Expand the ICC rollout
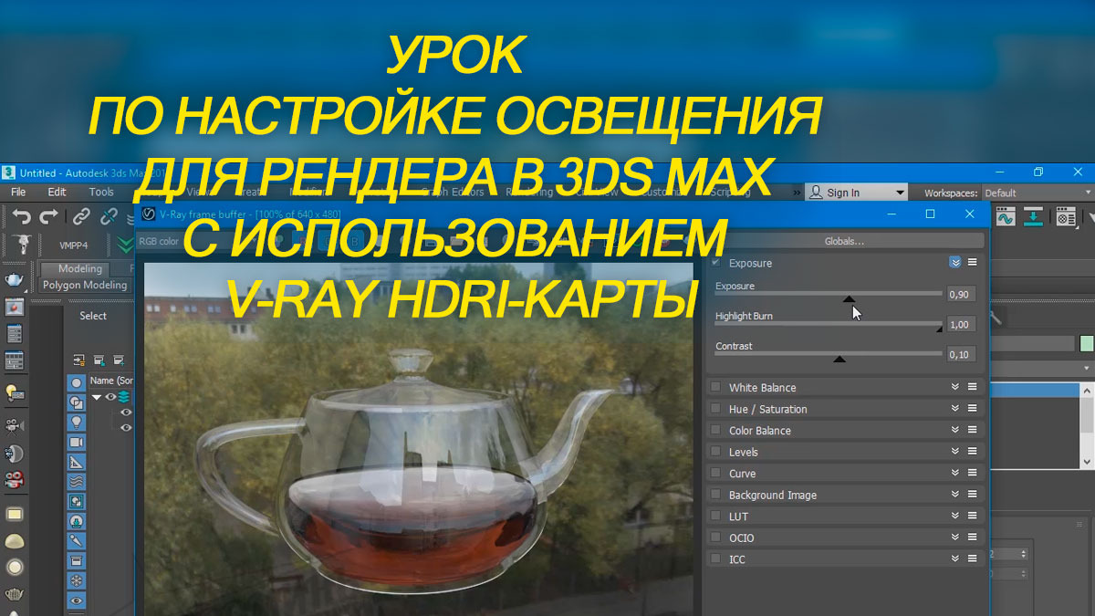Image resolution: width=1095 pixels, height=616 pixels. coord(955,559)
